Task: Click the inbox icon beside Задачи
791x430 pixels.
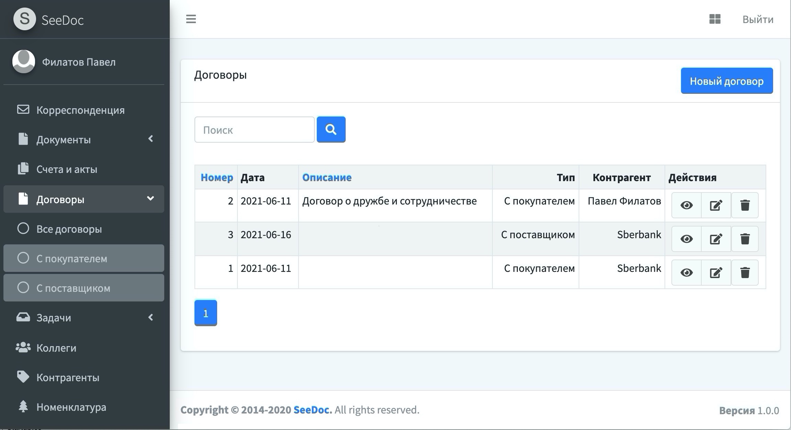Action: 23,317
